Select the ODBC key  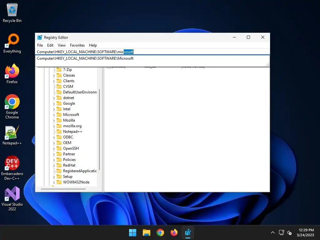point(68,137)
